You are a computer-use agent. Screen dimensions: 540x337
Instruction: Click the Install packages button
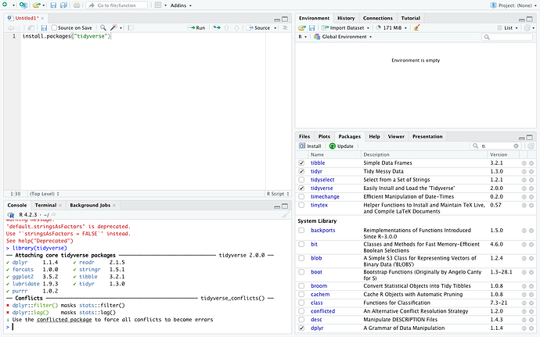(x=310, y=146)
